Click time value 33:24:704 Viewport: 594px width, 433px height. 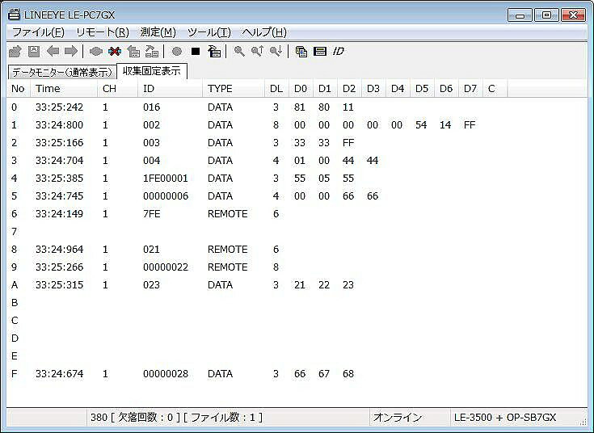tap(59, 161)
